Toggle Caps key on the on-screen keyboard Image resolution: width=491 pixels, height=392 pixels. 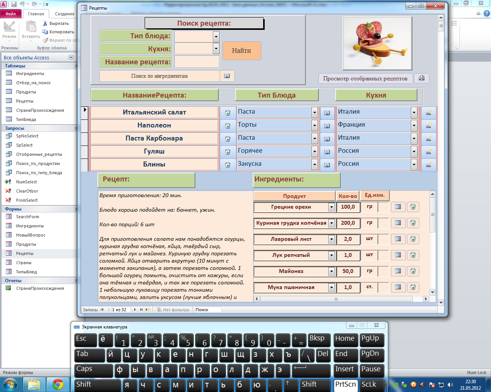point(94,371)
